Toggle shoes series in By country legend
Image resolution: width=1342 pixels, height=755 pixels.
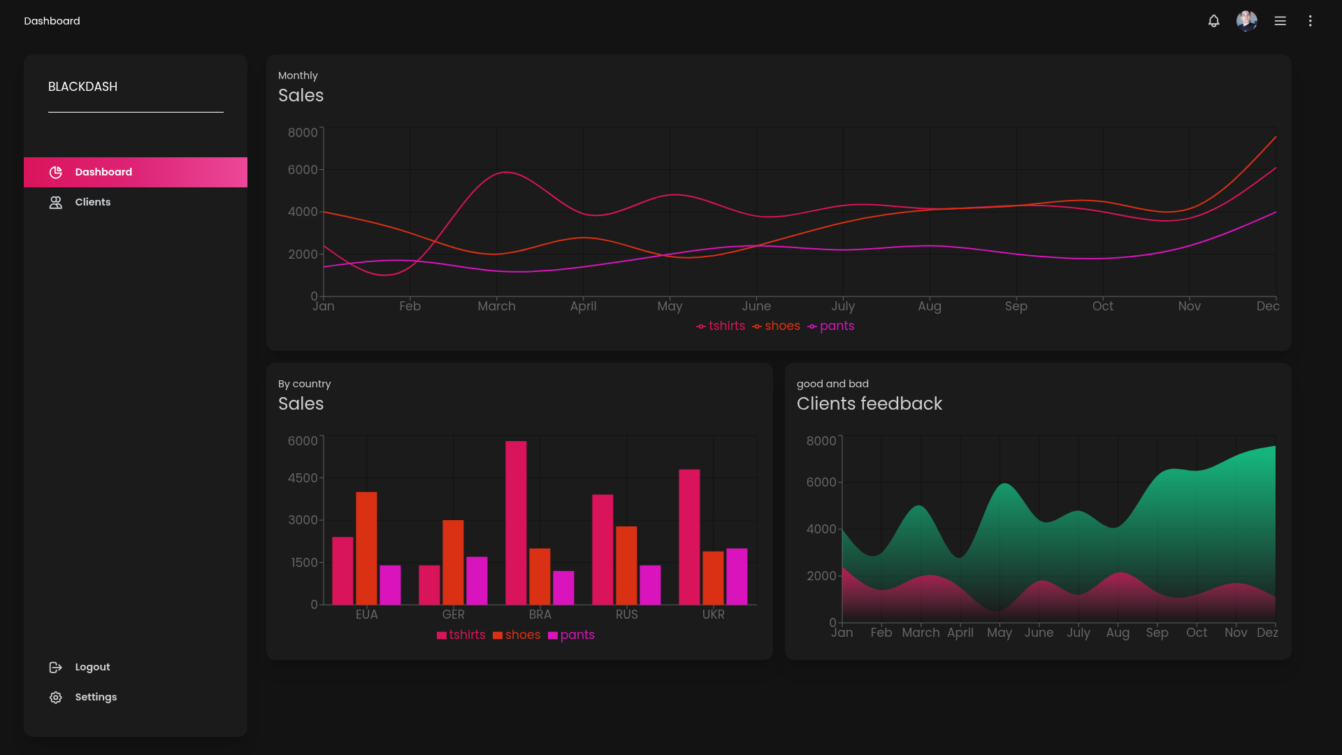pos(517,635)
